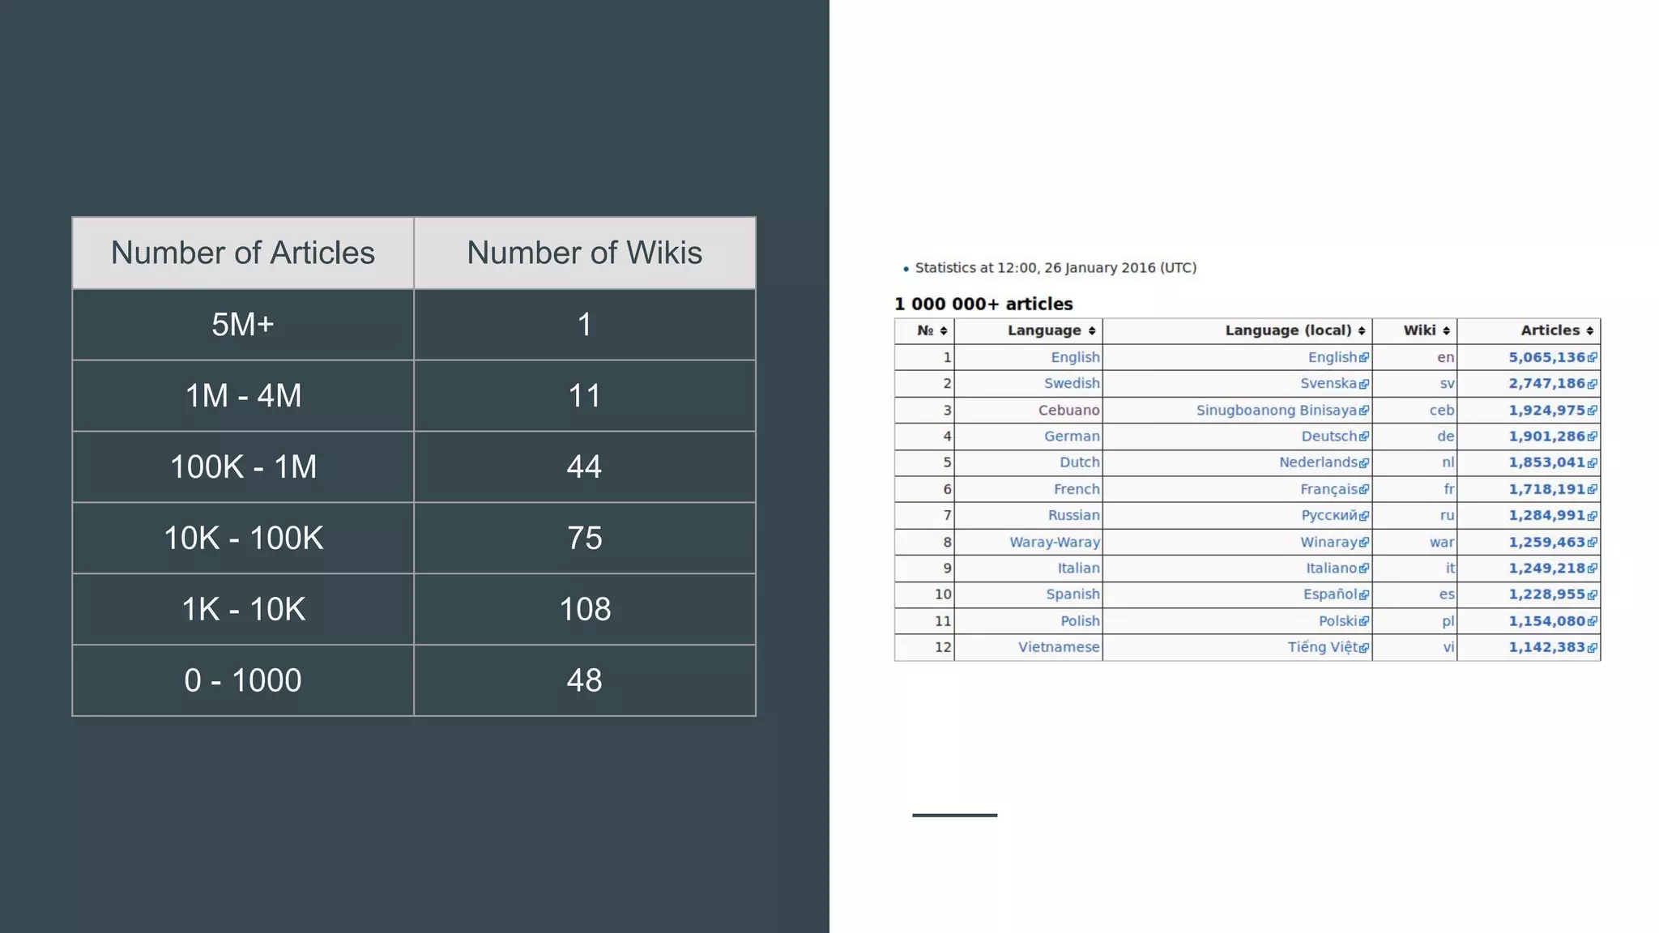1659x933 pixels.
Task: Open the 1,718,191 articles count link
Action: coord(1546,489)
